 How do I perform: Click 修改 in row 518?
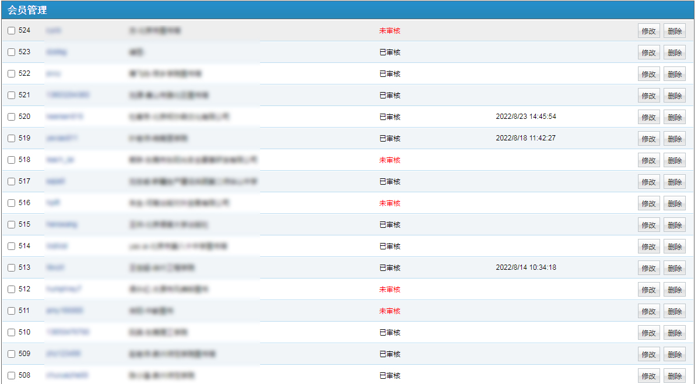(x=648, y=161)
